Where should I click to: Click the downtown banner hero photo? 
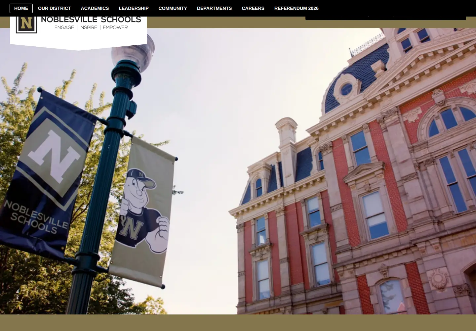point(238,171)
